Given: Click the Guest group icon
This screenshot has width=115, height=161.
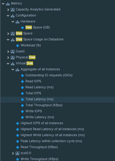Looking at the screenshot, I should click(13, 51).
